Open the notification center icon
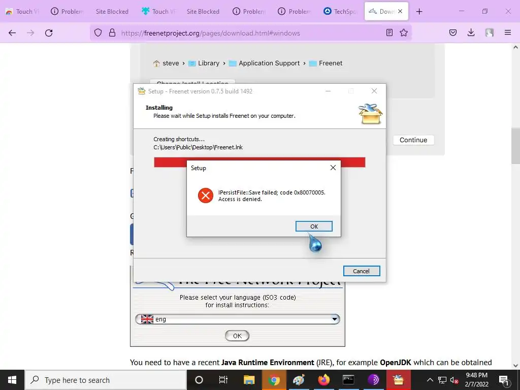The image size is (520, 390). [x=504, y=380]
